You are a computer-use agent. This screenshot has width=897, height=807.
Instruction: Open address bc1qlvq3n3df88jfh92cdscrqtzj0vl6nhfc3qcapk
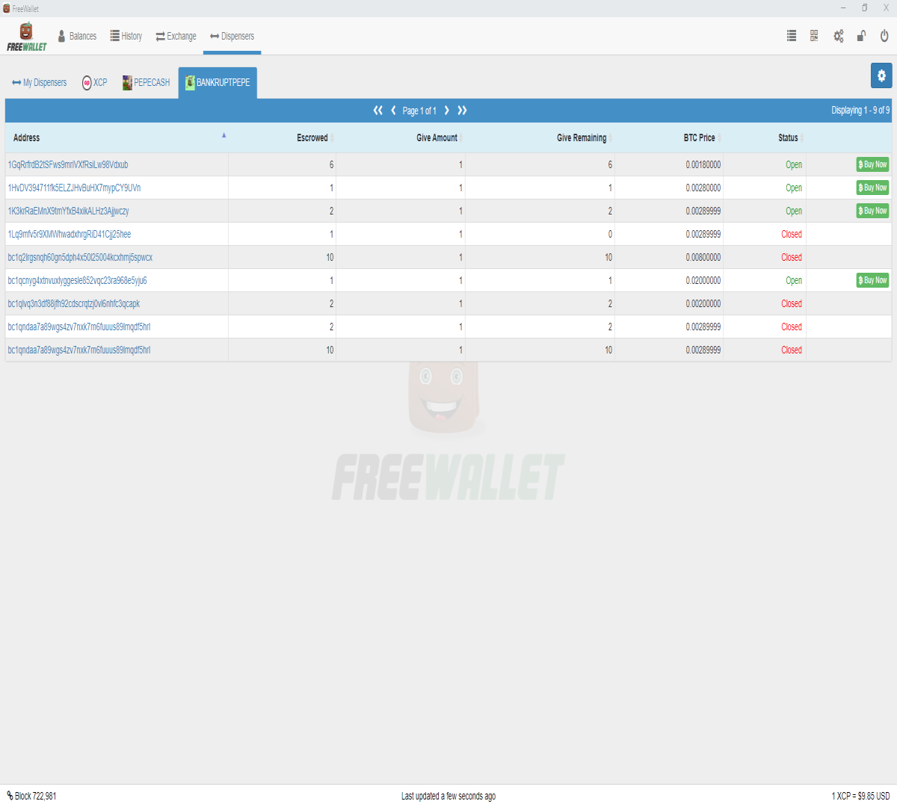click(x=74, y=303)
